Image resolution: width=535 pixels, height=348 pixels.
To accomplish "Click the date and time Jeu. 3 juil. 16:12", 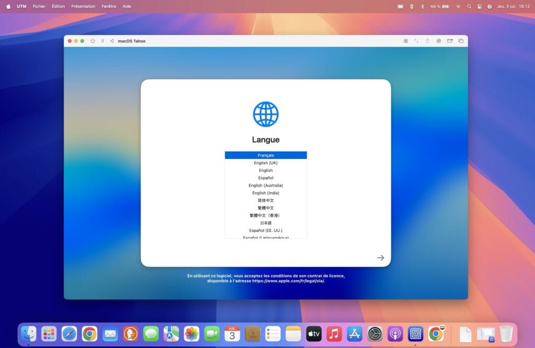I will pyautogui.click(x=513, y=6).
